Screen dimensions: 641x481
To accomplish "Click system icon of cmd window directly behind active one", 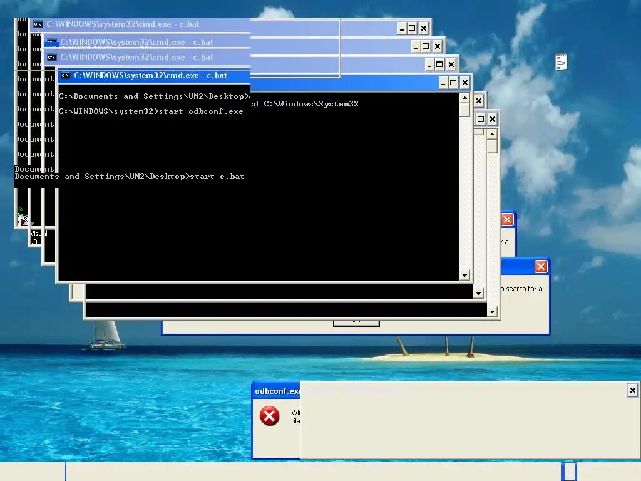I will (51, 57).
